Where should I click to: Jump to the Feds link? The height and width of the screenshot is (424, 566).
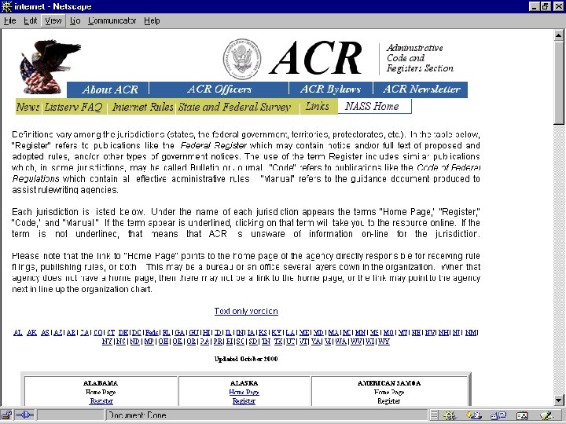click(152, 332)
